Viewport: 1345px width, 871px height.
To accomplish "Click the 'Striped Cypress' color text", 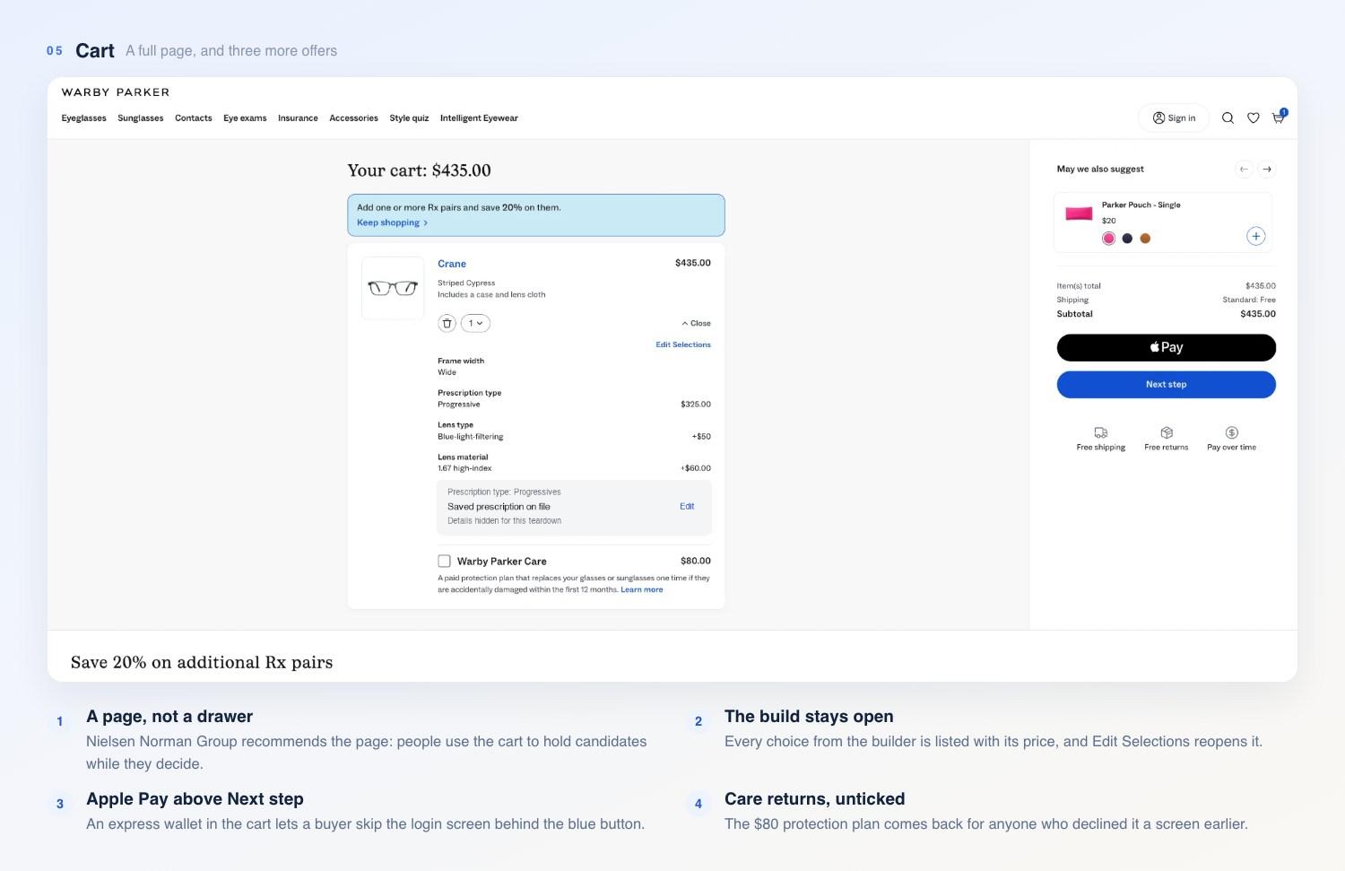I will pos(466,283).
